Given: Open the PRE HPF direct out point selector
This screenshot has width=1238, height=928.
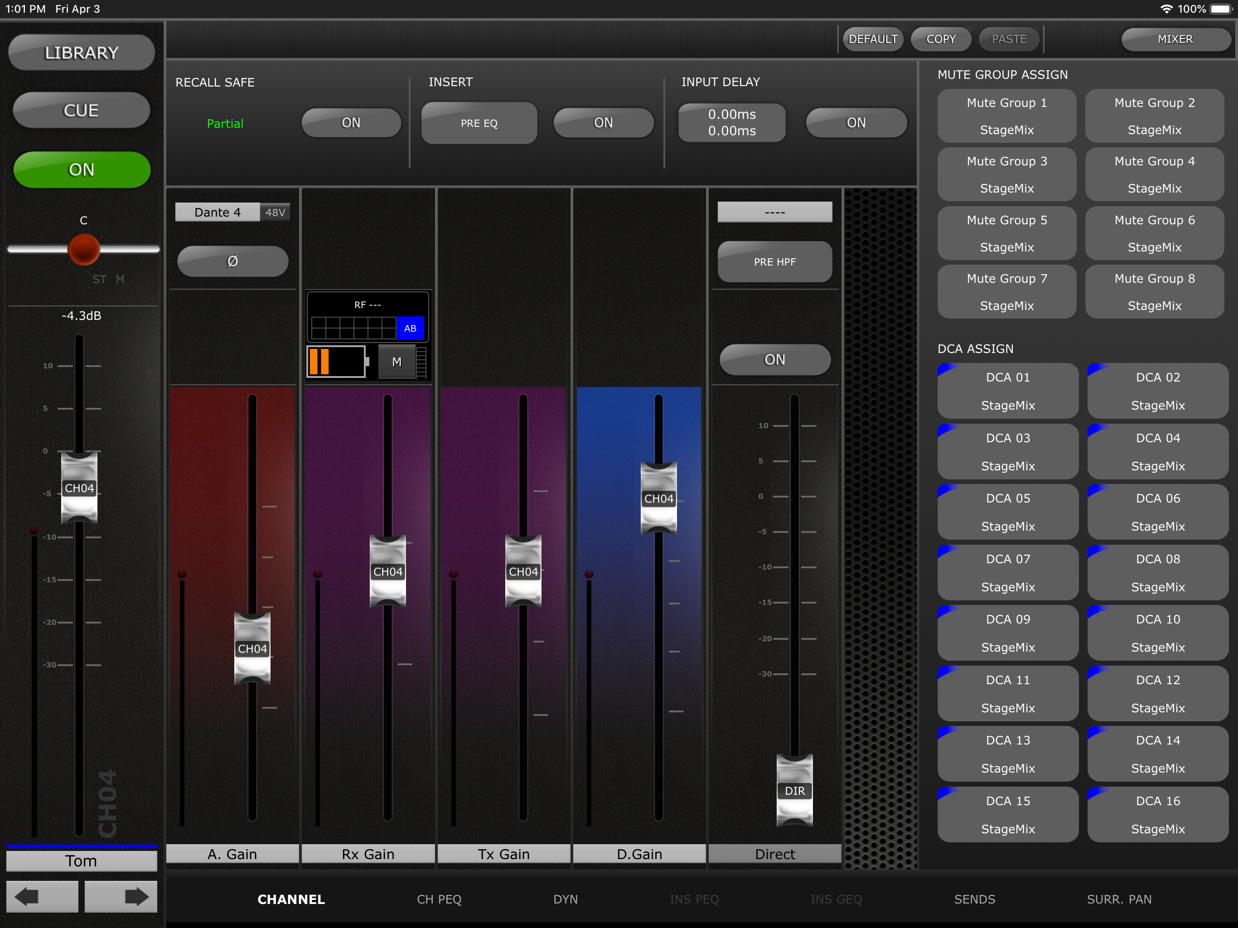Looking at the screenshot, I should tap(774, 262).
